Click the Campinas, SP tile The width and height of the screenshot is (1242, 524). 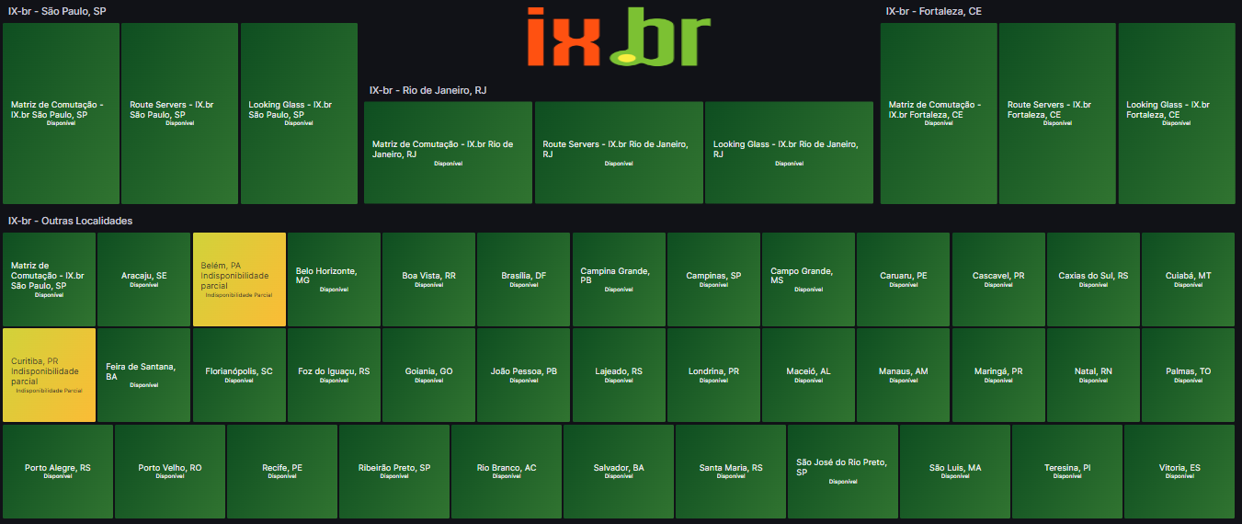coord(713,279)
